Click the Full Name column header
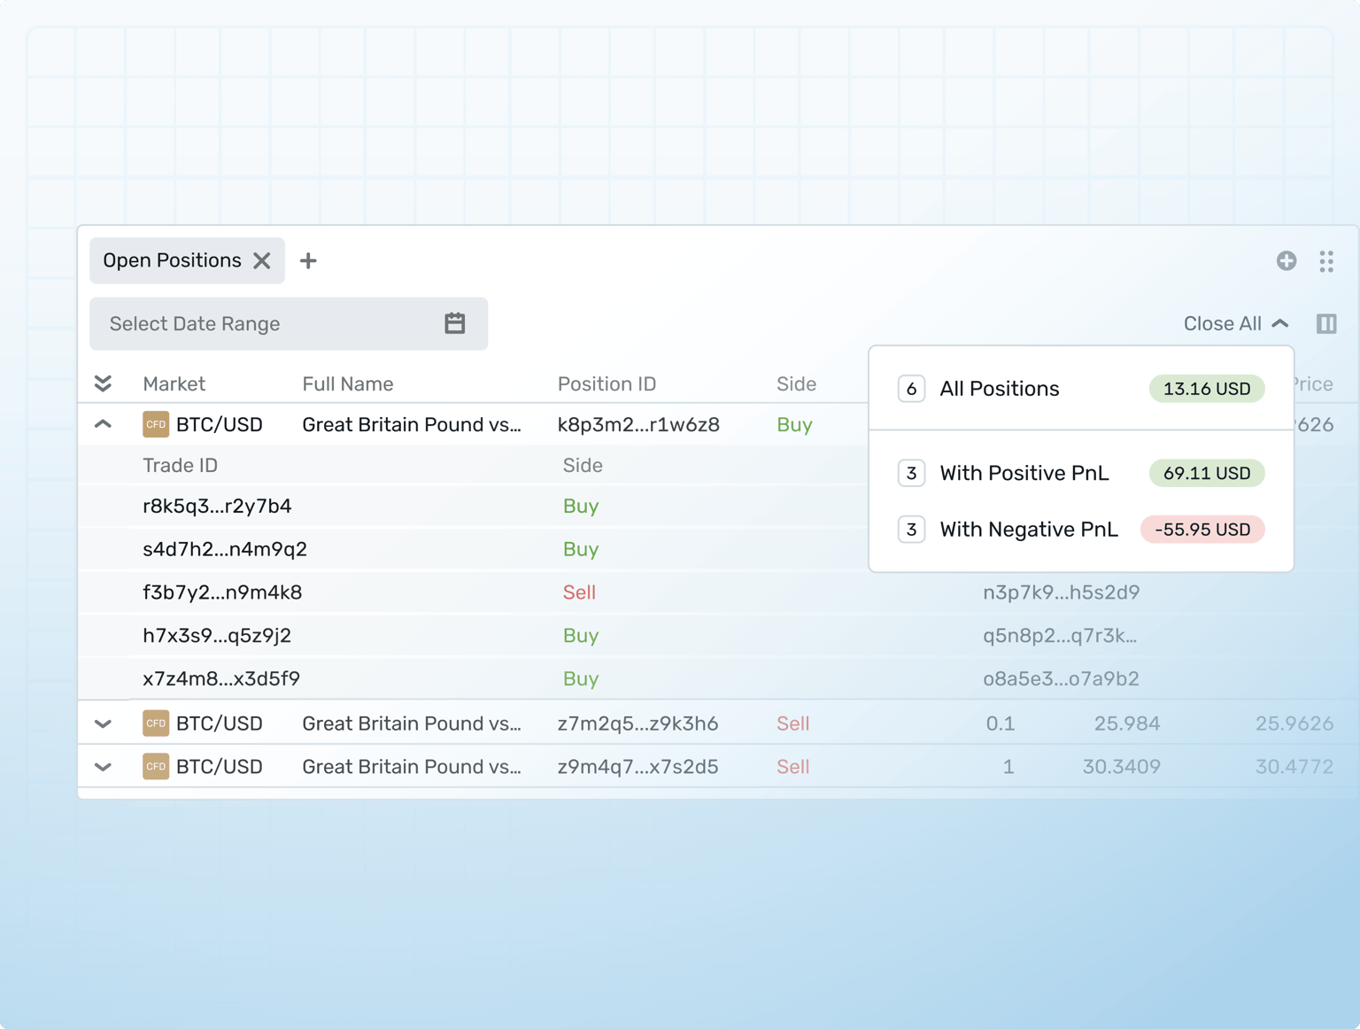1360x1029 pixels. [x=348, y=383]
